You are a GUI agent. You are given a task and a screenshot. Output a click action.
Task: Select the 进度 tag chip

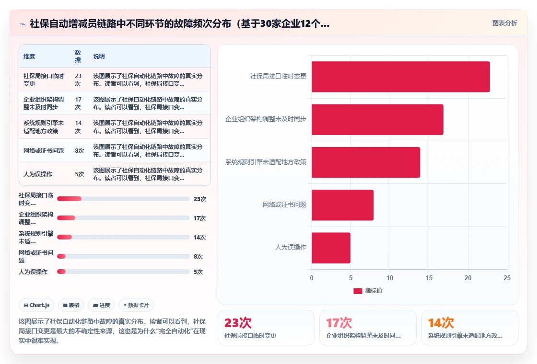click(101, 305)
